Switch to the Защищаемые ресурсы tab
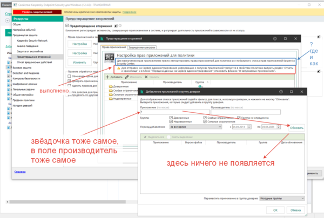324x218 pixels. [x=142, y=47]
